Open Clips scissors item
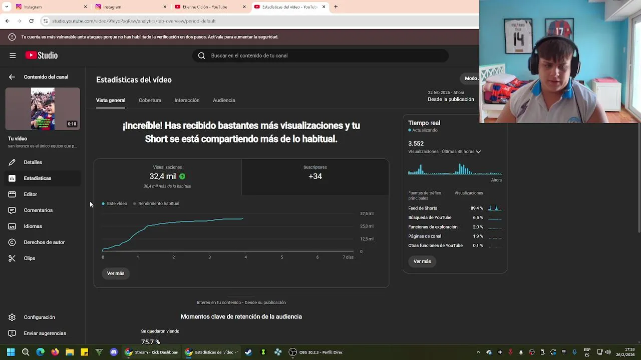The height and width of the screenshot is (360, 641). pos(43,258)
